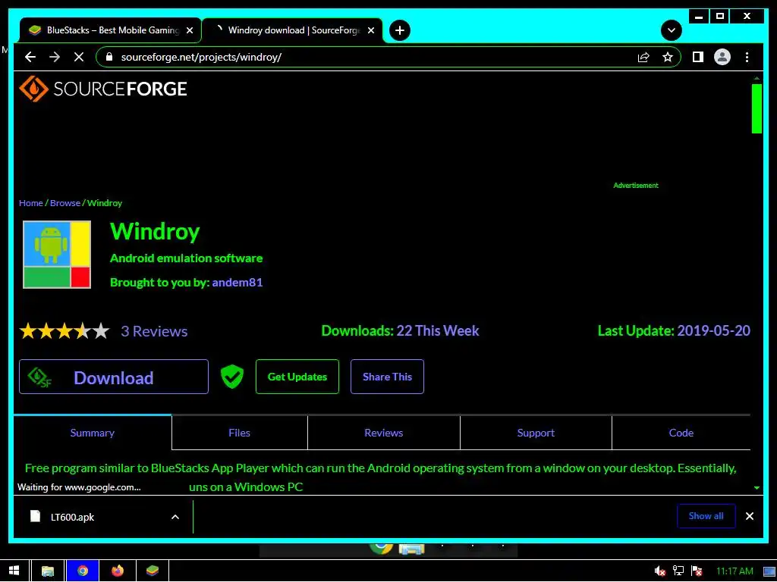Screen dimensions: 777x582
Task: Click Share This button
Action: tap(387, 377)
